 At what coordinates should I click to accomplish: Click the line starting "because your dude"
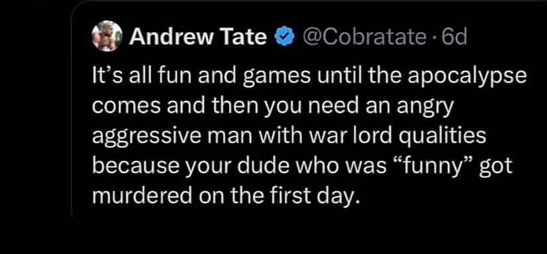(x=302, y=166)
